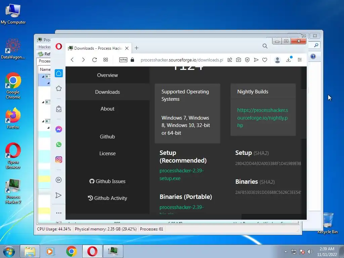Open the Overview page menu item

(107, 75)
